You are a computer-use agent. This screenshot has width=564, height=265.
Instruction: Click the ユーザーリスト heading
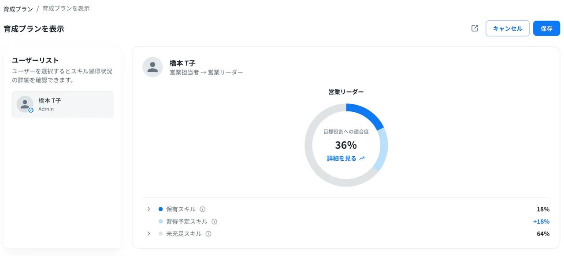pyautogui.click(x=35, y=60)
